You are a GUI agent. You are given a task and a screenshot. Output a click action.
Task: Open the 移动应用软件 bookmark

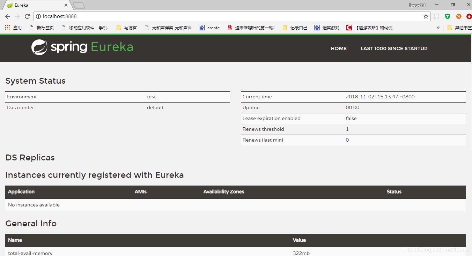click(84, 28)
